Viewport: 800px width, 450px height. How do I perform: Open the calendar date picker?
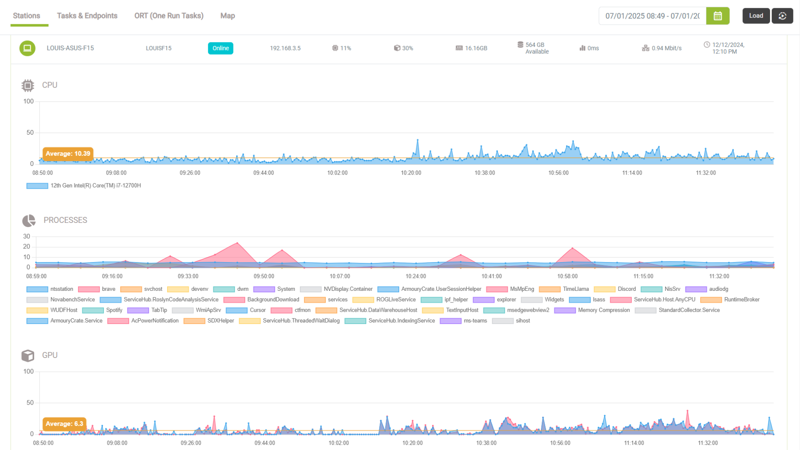point(717,15)
